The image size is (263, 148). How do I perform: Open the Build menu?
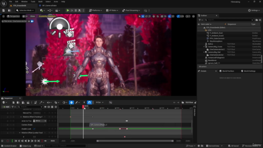coord(40,2)
